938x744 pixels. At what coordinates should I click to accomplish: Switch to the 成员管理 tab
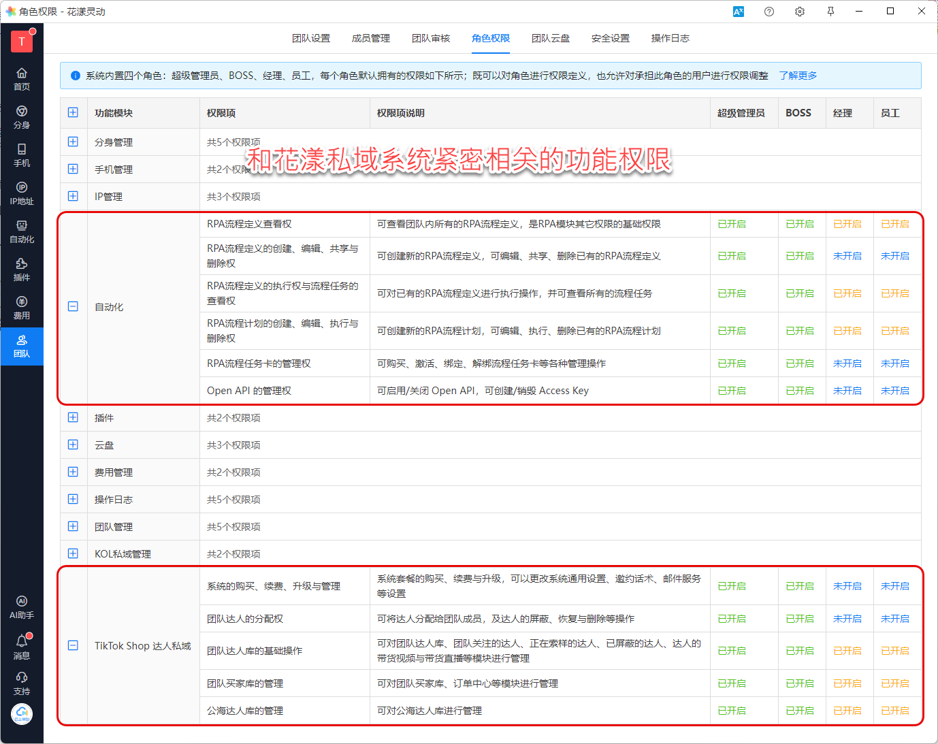click(x=371, y=38)
